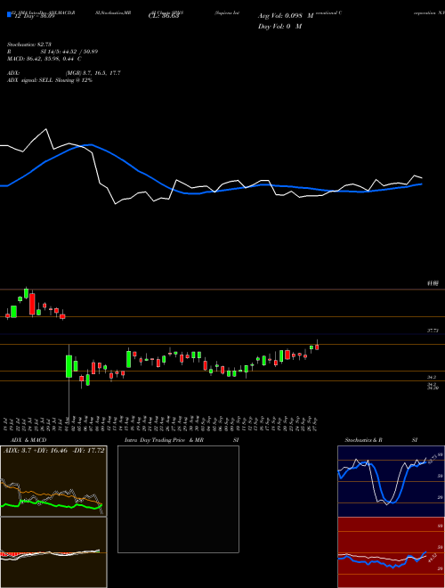This screenshot has height=588, width=445.
Task: Select the Avg Vol: 0.098 M readout
Action: click(286, 16)
